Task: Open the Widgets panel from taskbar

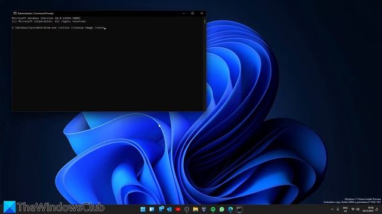Action: 152,209
